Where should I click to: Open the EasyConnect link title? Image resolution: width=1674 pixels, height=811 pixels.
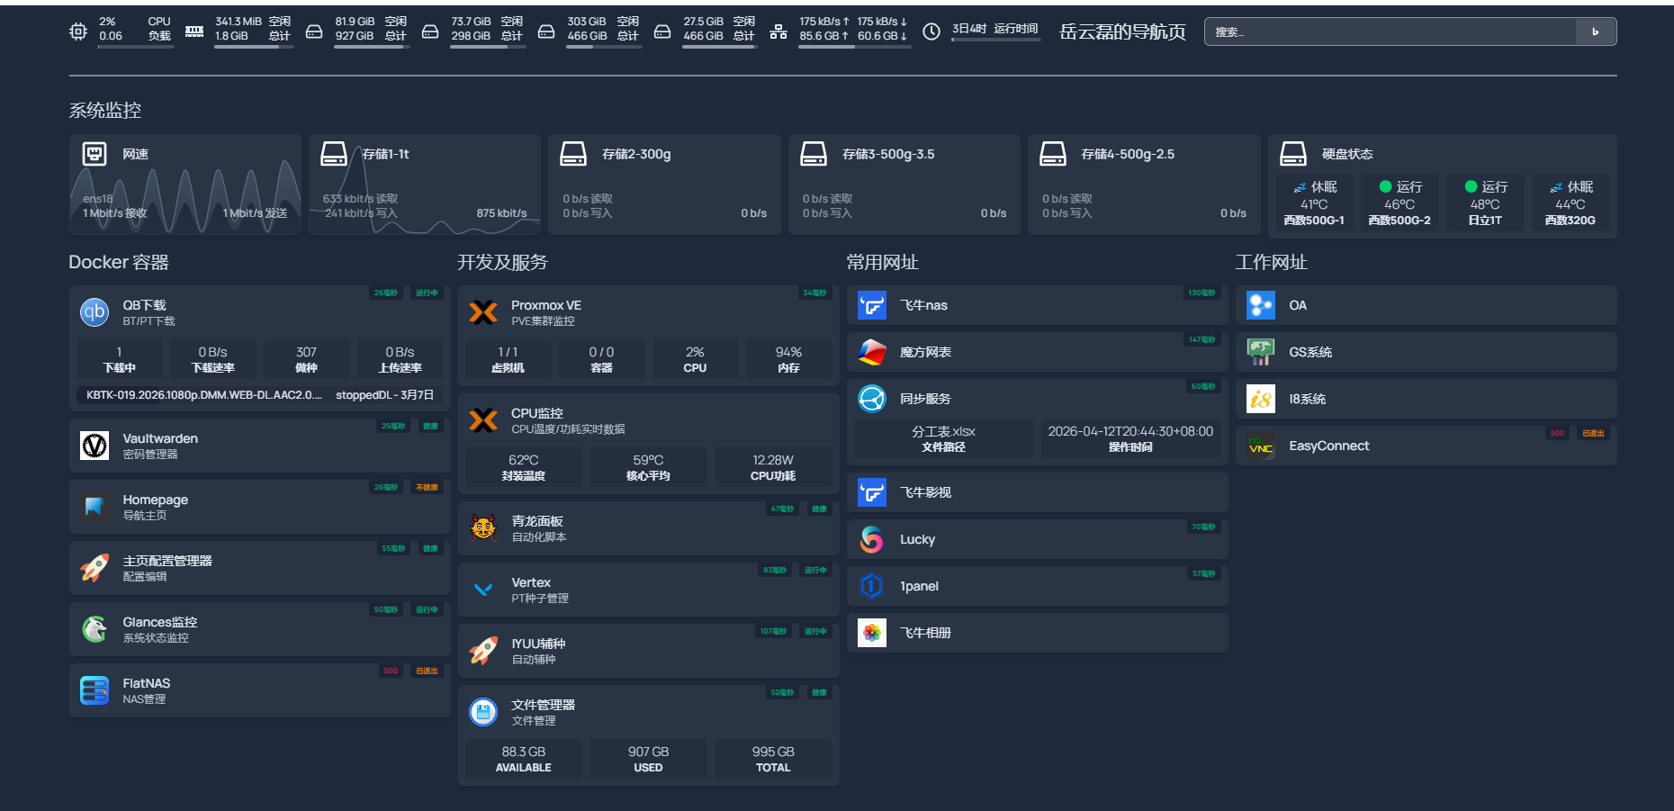tap(1328, 446)
